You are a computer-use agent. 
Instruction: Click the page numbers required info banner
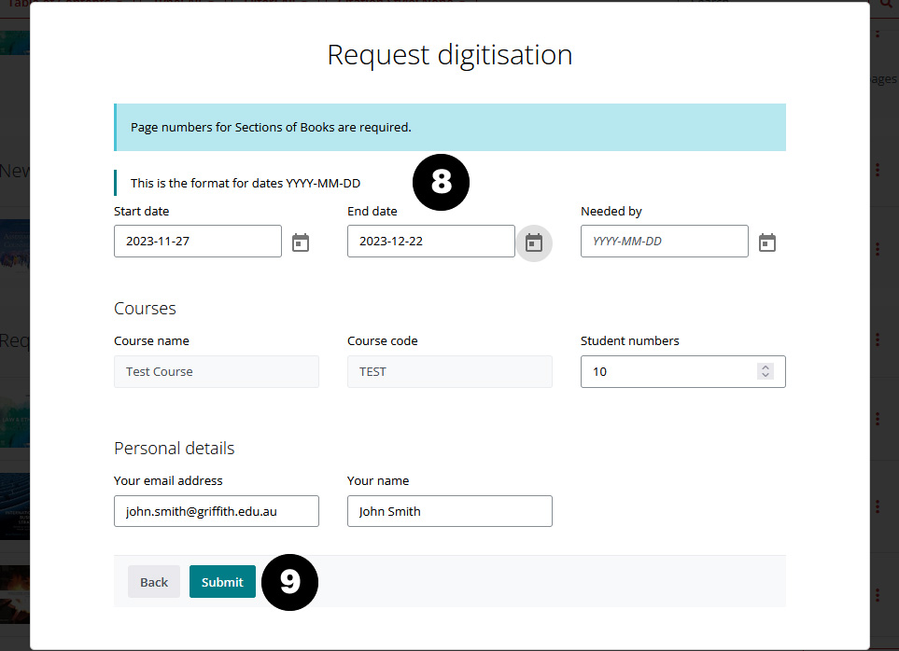[449, 127]
